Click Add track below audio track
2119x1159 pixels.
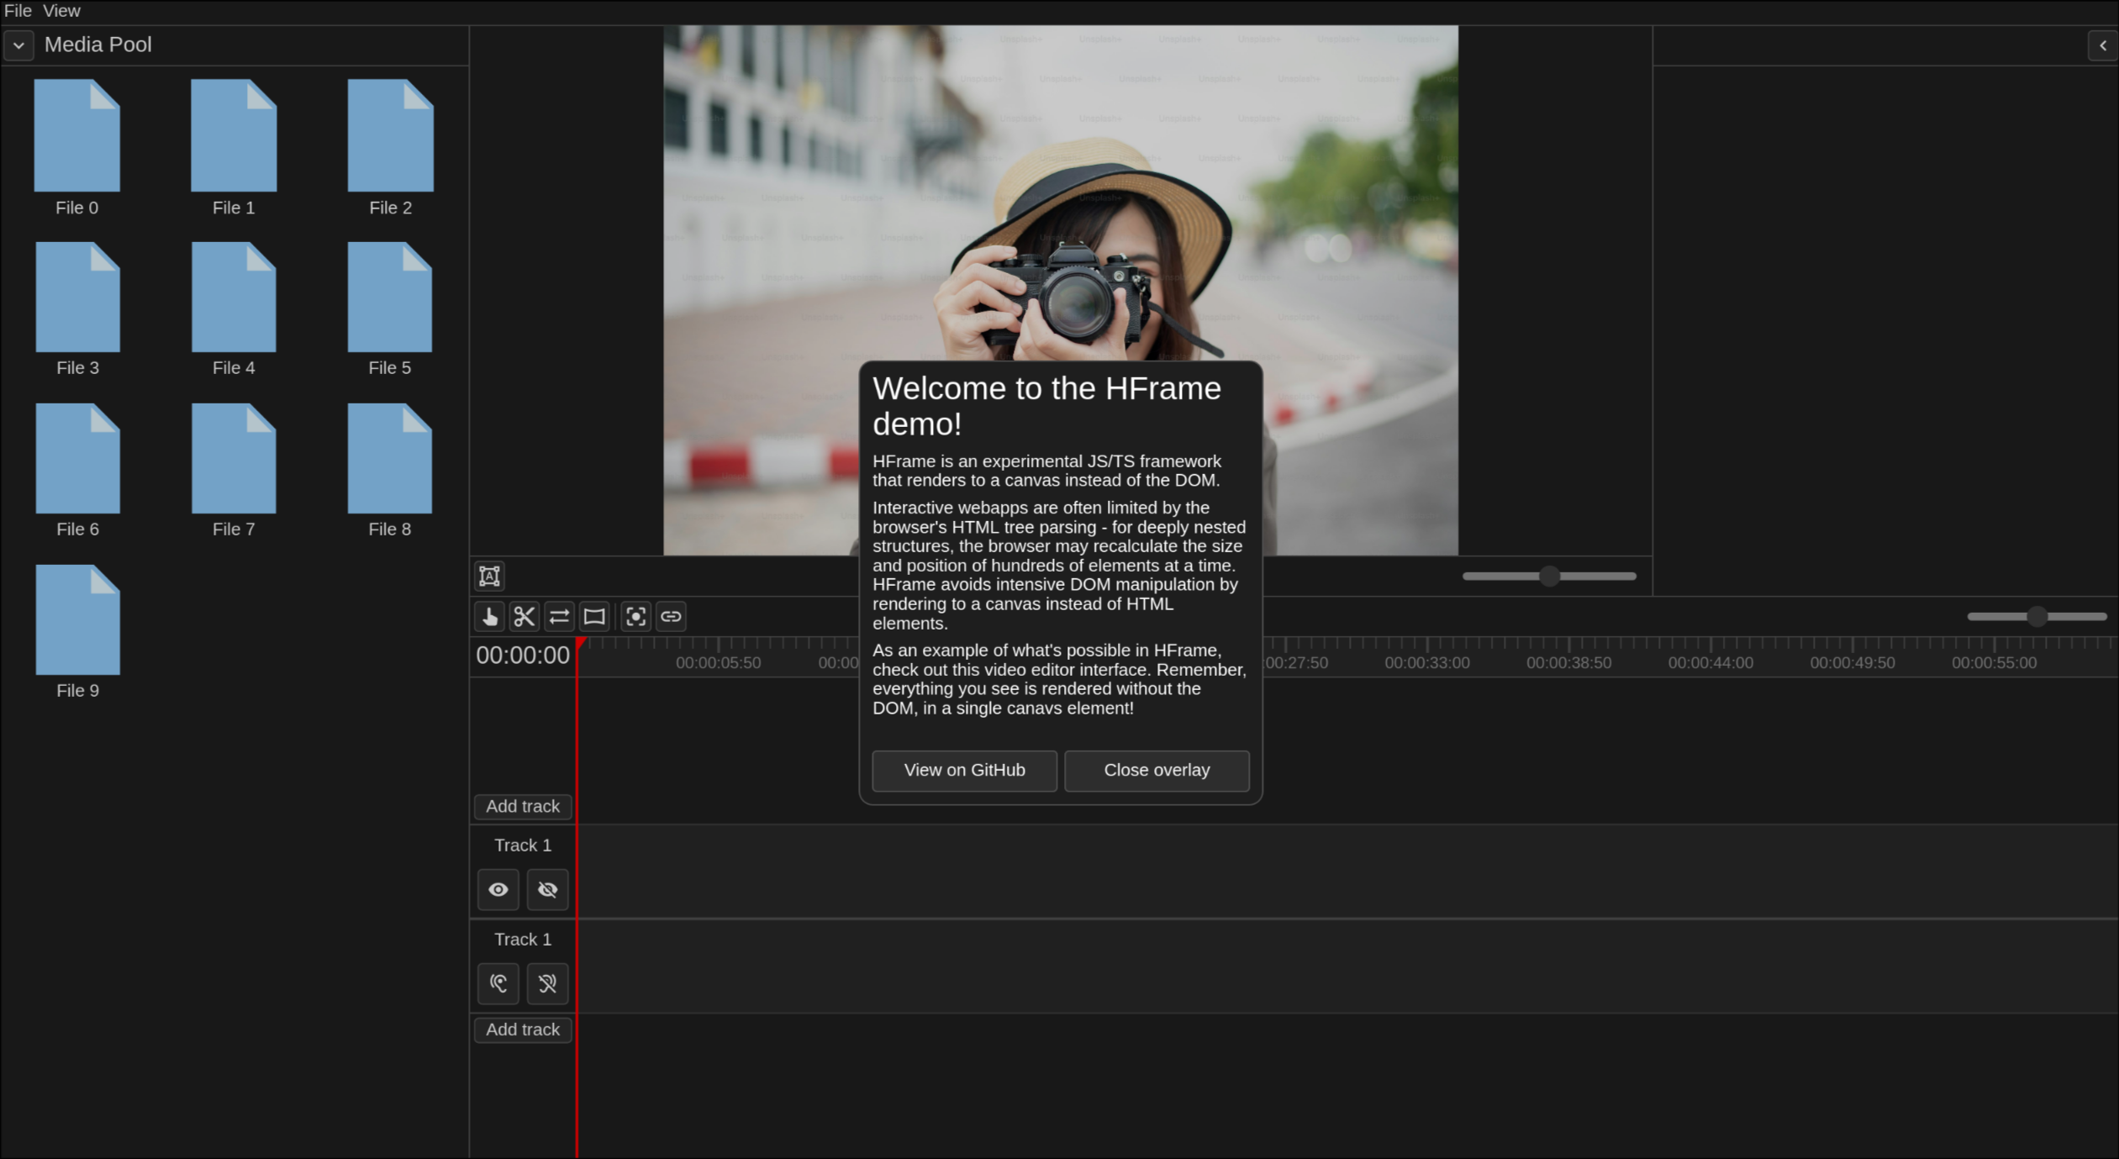(x=523, y=1030)
